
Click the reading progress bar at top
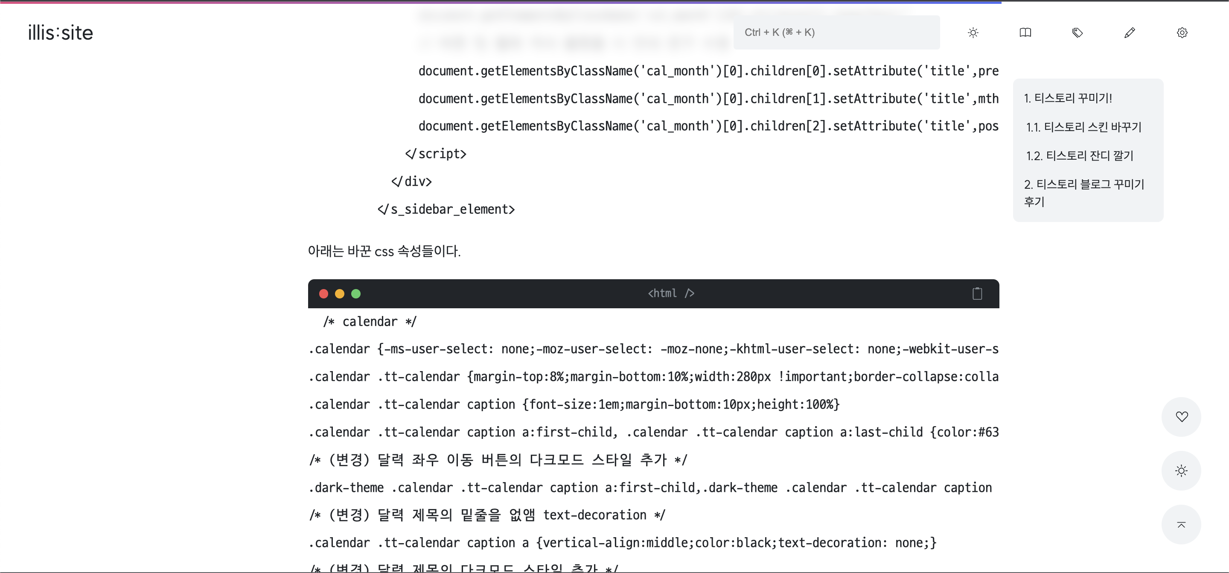click(x=501, y=2)
